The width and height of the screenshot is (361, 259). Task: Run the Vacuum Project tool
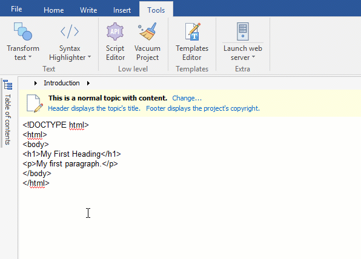tap(147, 41)
